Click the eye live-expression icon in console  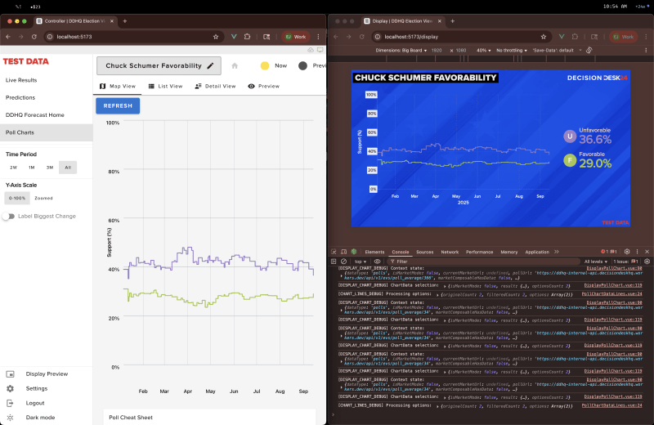[x=378, y=262]
